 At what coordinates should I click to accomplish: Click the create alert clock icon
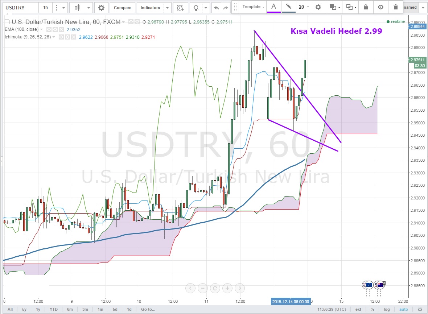tap(180, 8)
